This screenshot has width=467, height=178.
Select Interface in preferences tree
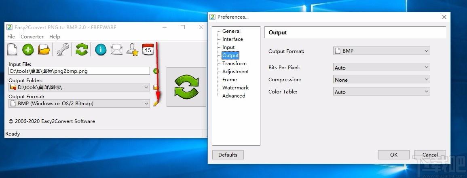pos(232,39)
